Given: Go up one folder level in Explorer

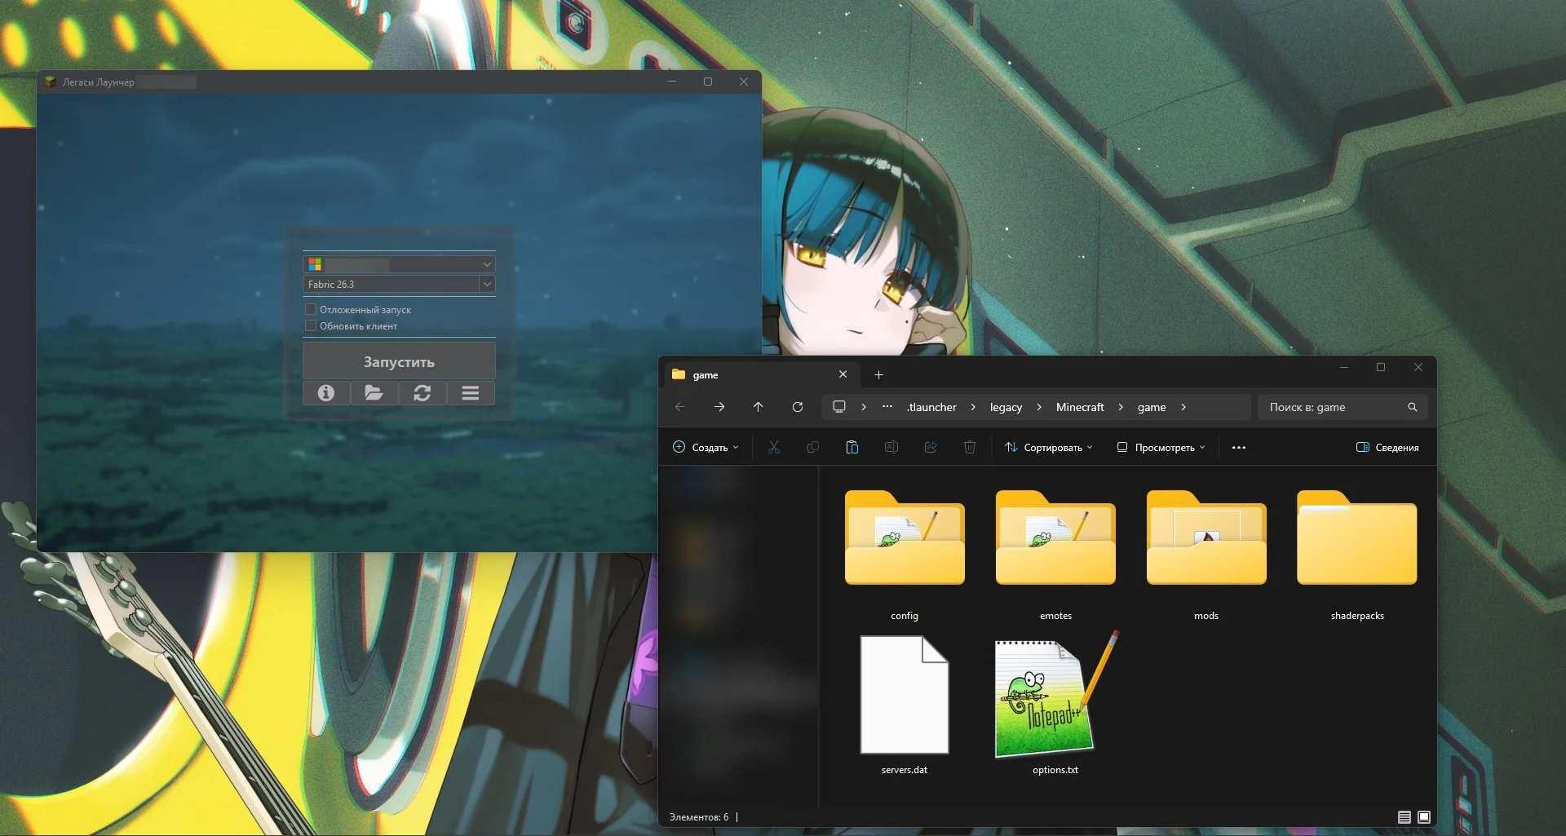Looking at the screenshot, I should [759, 407].
